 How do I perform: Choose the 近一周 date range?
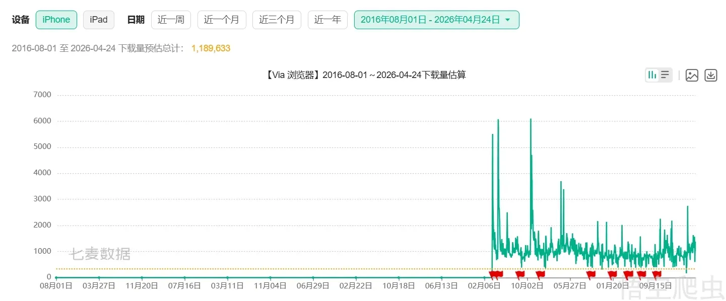[x=171, y=20]
